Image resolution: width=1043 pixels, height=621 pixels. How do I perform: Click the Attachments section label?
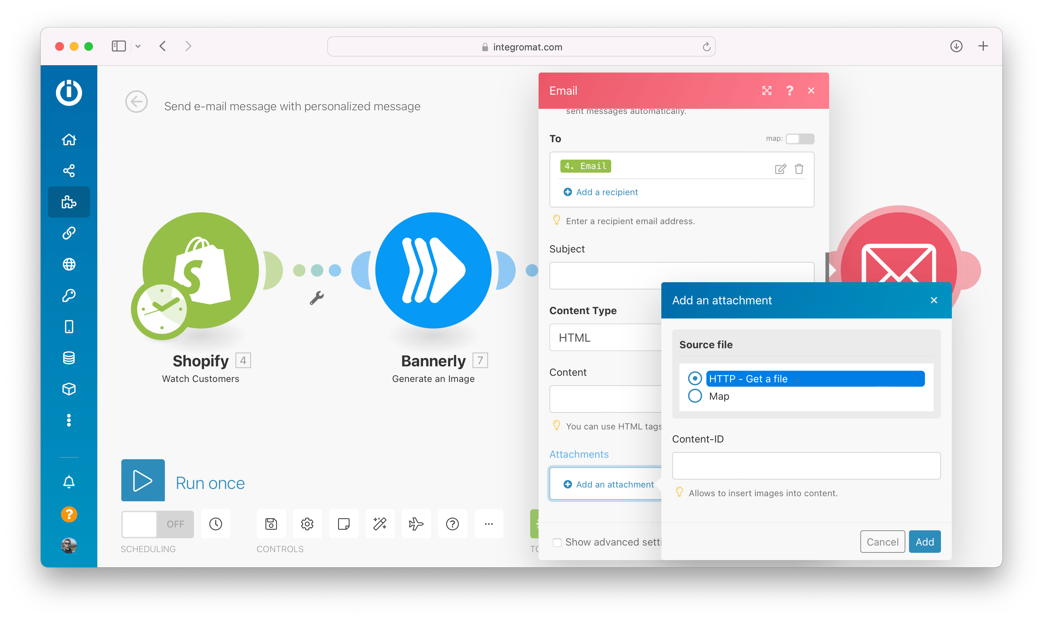point(579,454)
